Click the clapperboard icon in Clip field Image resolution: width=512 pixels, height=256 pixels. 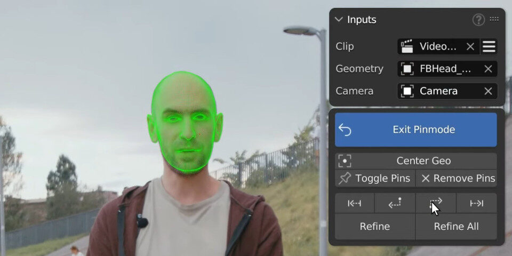pyautogui.click(x=407, y=46)
